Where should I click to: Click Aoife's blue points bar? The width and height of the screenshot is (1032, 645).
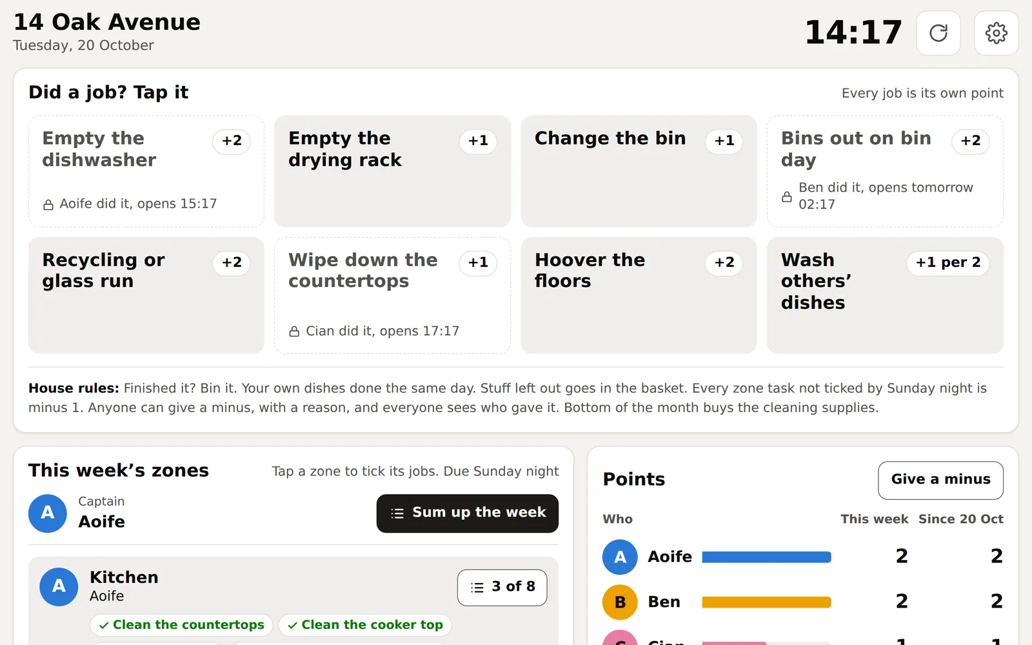point(766,557)
